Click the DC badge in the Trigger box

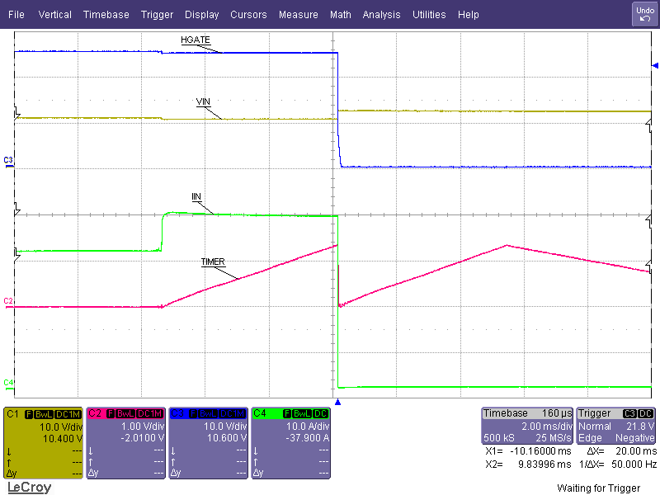[645, 413]
